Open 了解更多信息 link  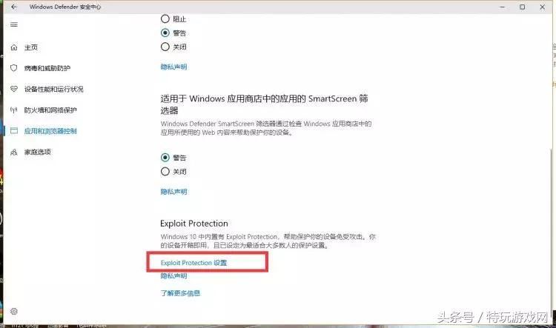(180, 293)
